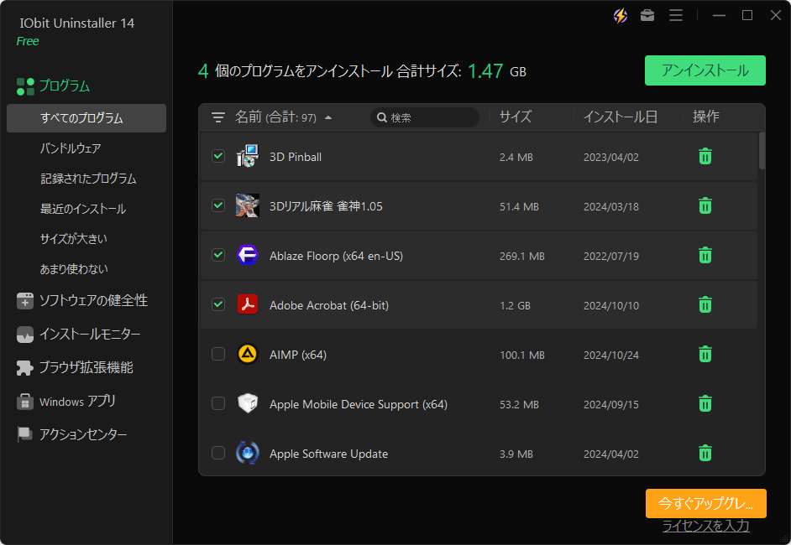Click the AIMP (x64) name
The width and height of the screenshot is (791, 545).
point(297,355)
